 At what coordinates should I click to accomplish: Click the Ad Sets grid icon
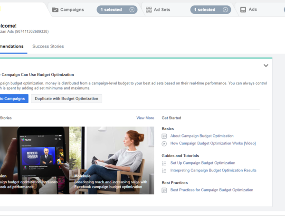pos(149,9)
